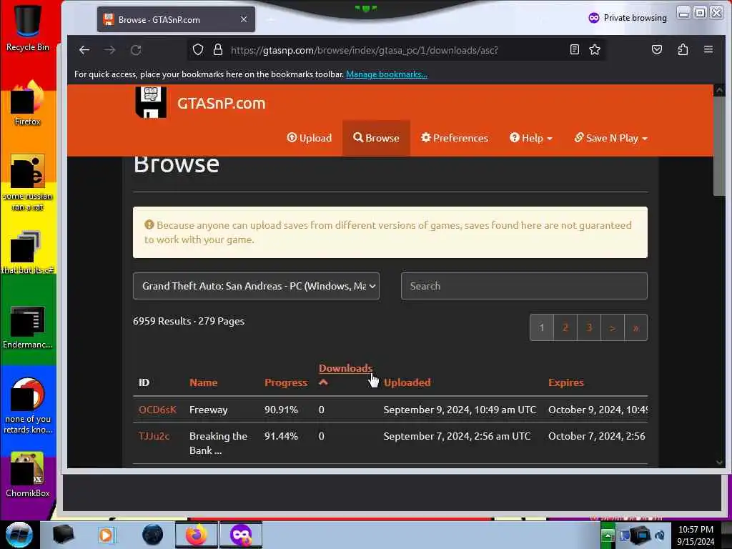Open save ID OCD6sK

[x=157, y=410]
